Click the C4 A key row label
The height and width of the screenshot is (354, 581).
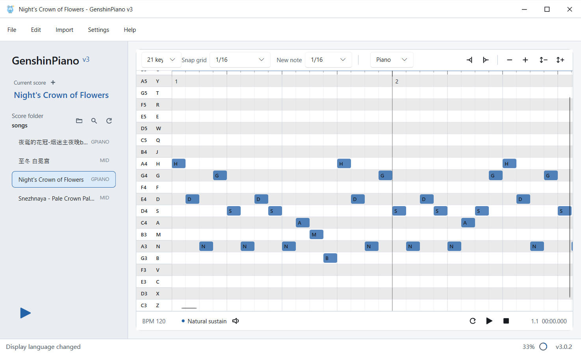[x=154, y=223]
